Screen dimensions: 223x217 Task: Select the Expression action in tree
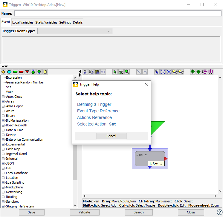coord(14,77)
